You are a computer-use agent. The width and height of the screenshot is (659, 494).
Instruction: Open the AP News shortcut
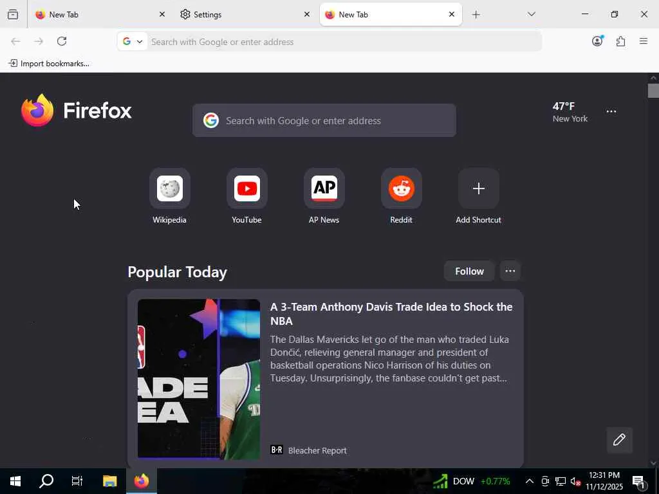(324, 197)
